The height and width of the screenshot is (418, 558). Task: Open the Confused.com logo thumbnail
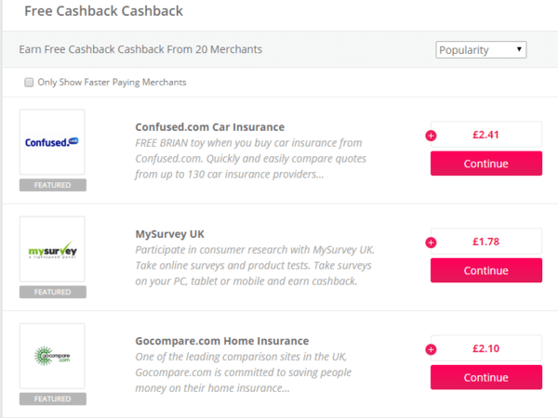(52, 142)
